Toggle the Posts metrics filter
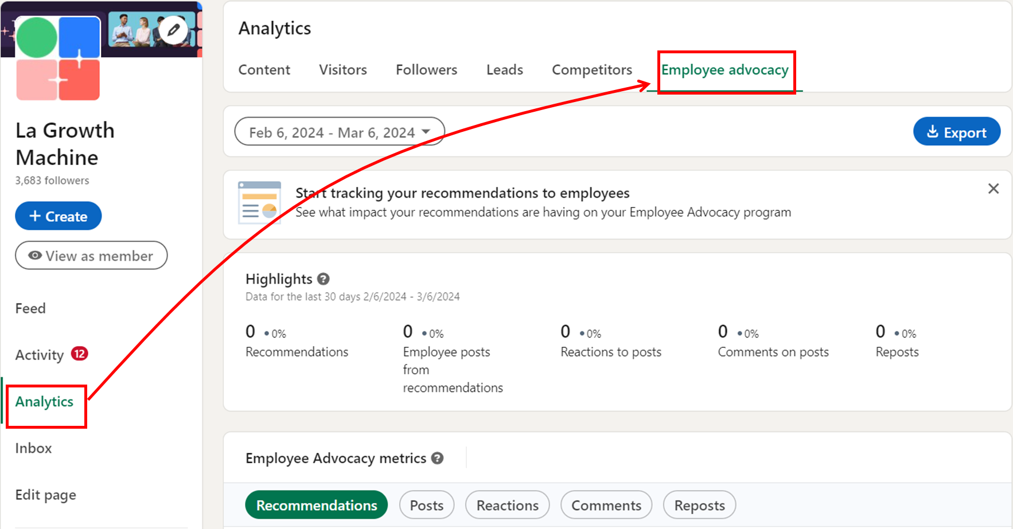1013x529 pixels. point(427,505)
